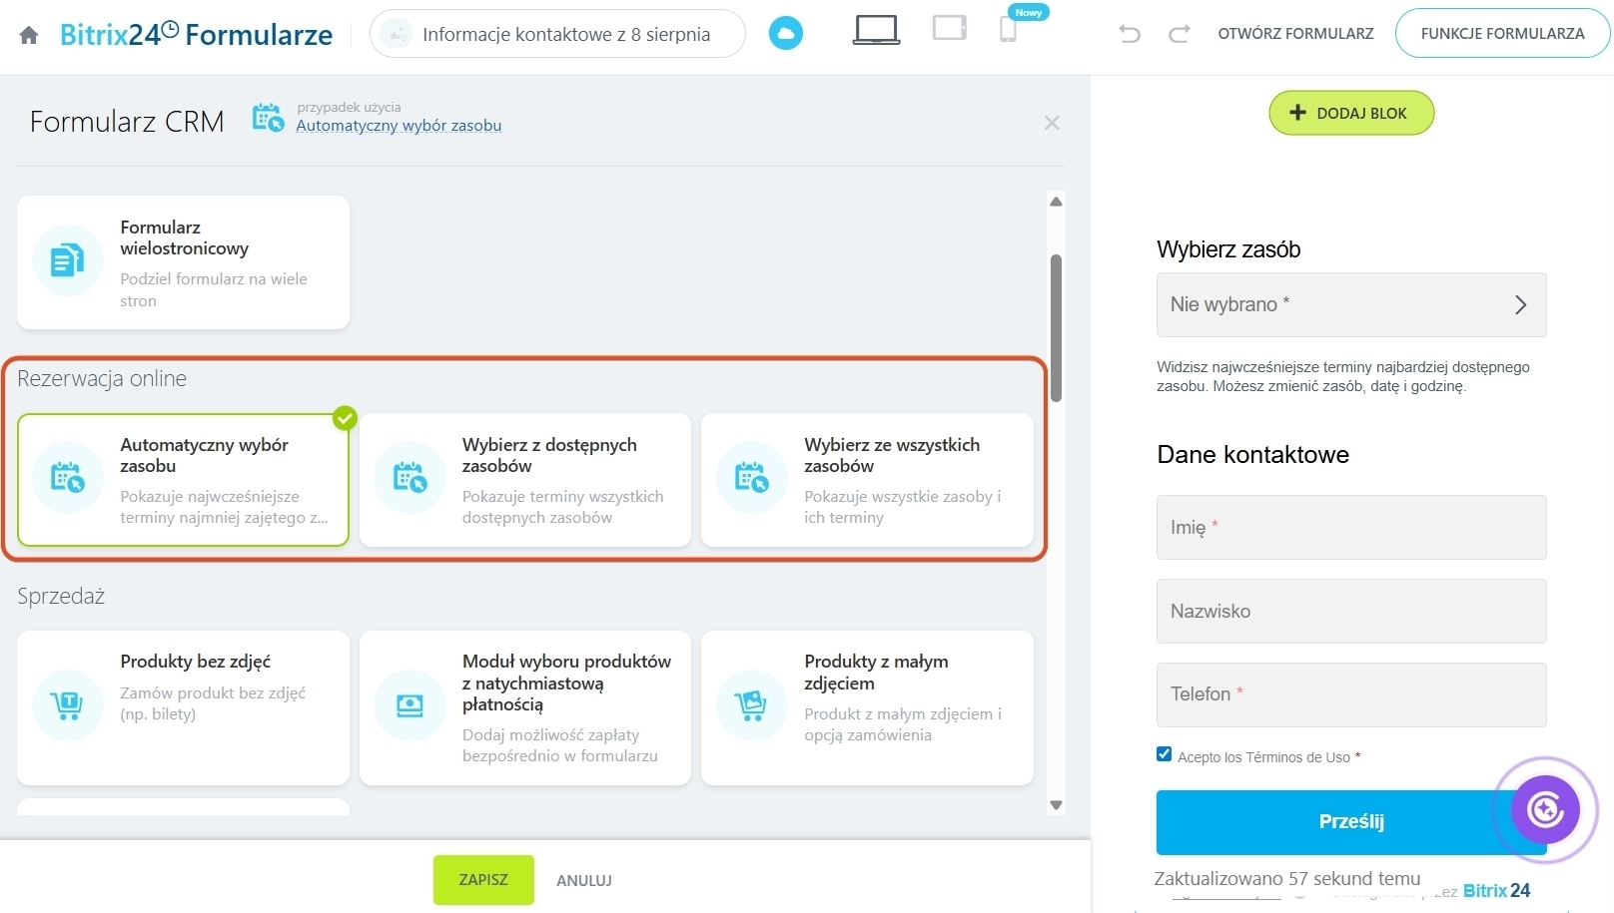The width and height of the screenshot is (1614, 913).
Task: Click the Wybierz zasób heading
Action: pos(1228,249)
